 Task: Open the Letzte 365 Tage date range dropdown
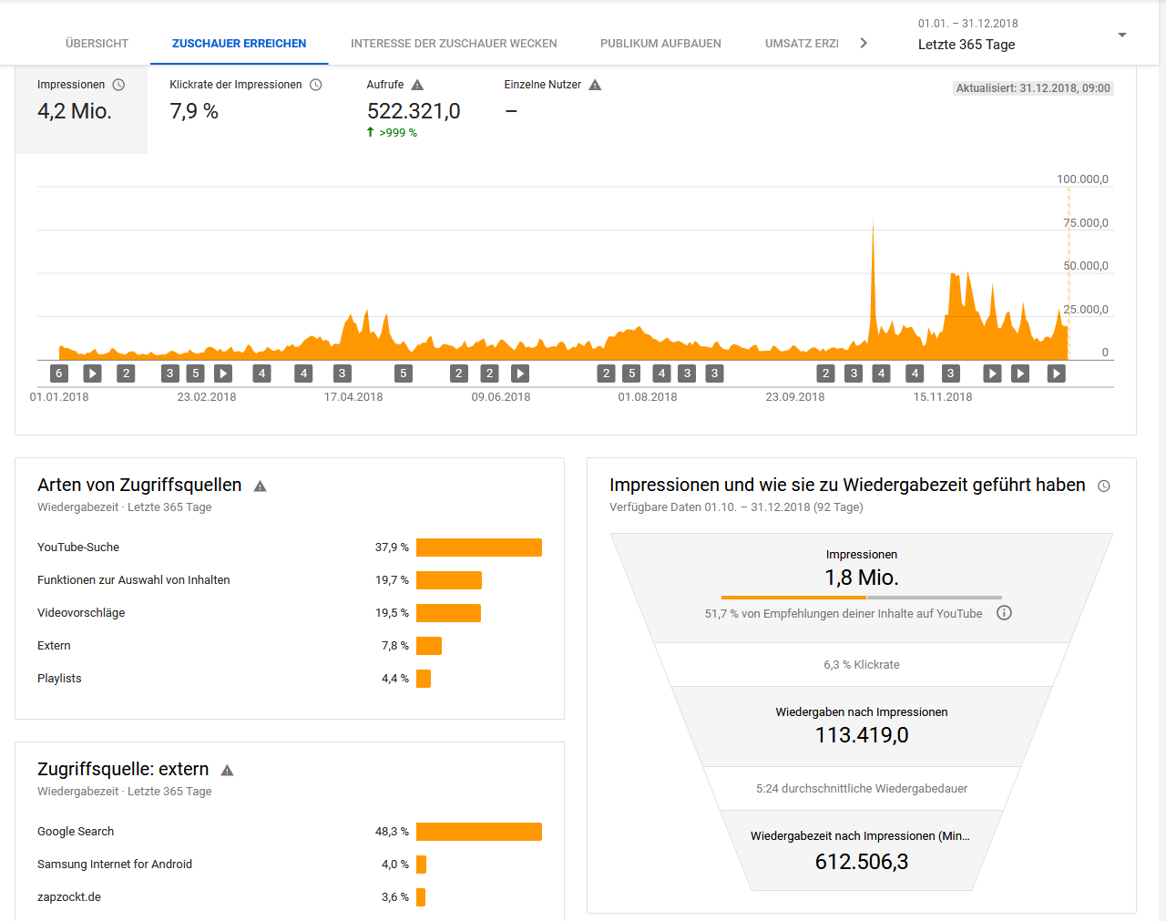[1121, 36]
